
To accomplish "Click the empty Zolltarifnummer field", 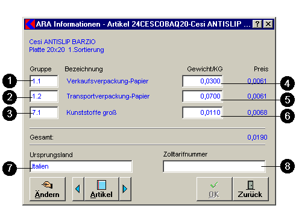I will pyautogui.click(x=214, y=166).
